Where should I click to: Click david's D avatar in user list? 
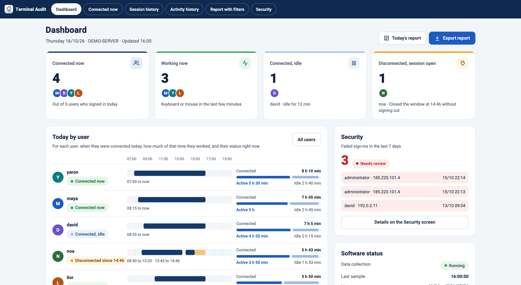58,230
